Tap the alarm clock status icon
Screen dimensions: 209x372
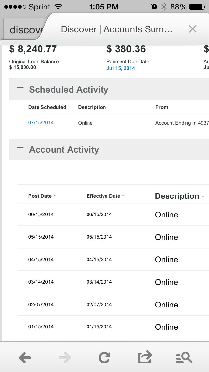154,7
